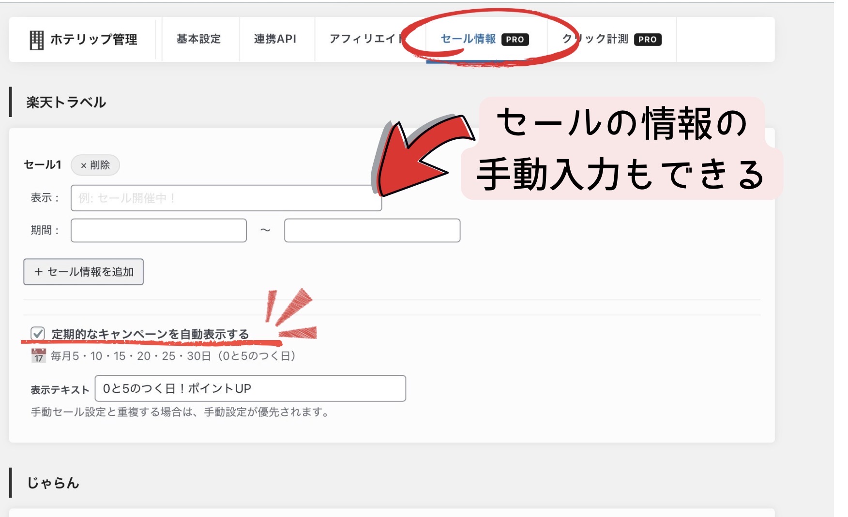Click the 期間 end date field
This screenshot has width=848, height=517.
(x=372, y=230)
